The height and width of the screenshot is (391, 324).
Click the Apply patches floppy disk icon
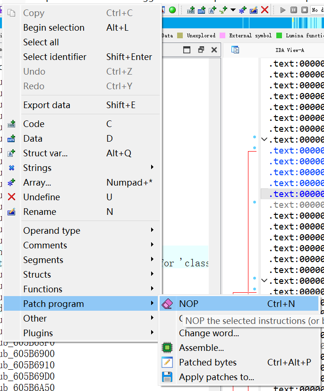[167, 377]
